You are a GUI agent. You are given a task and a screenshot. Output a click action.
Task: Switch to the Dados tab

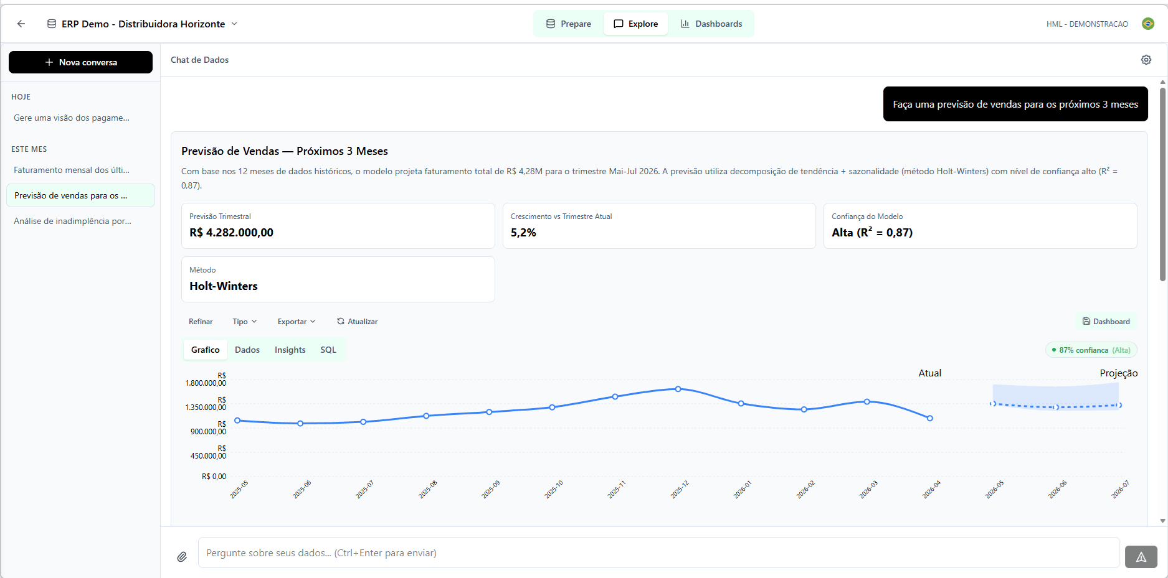pos(247,350)
